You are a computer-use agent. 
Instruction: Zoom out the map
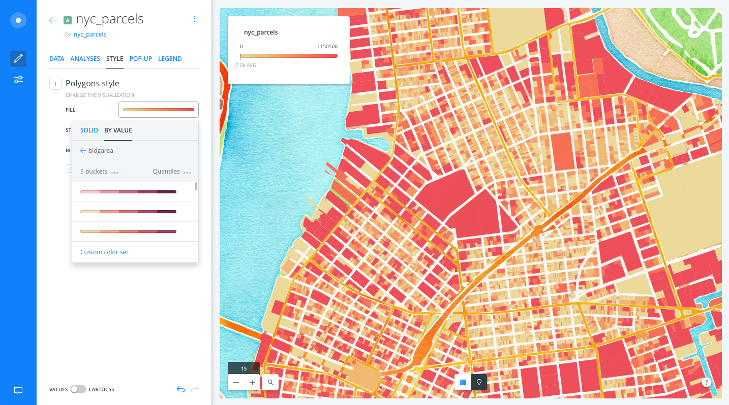click(236, 382)
